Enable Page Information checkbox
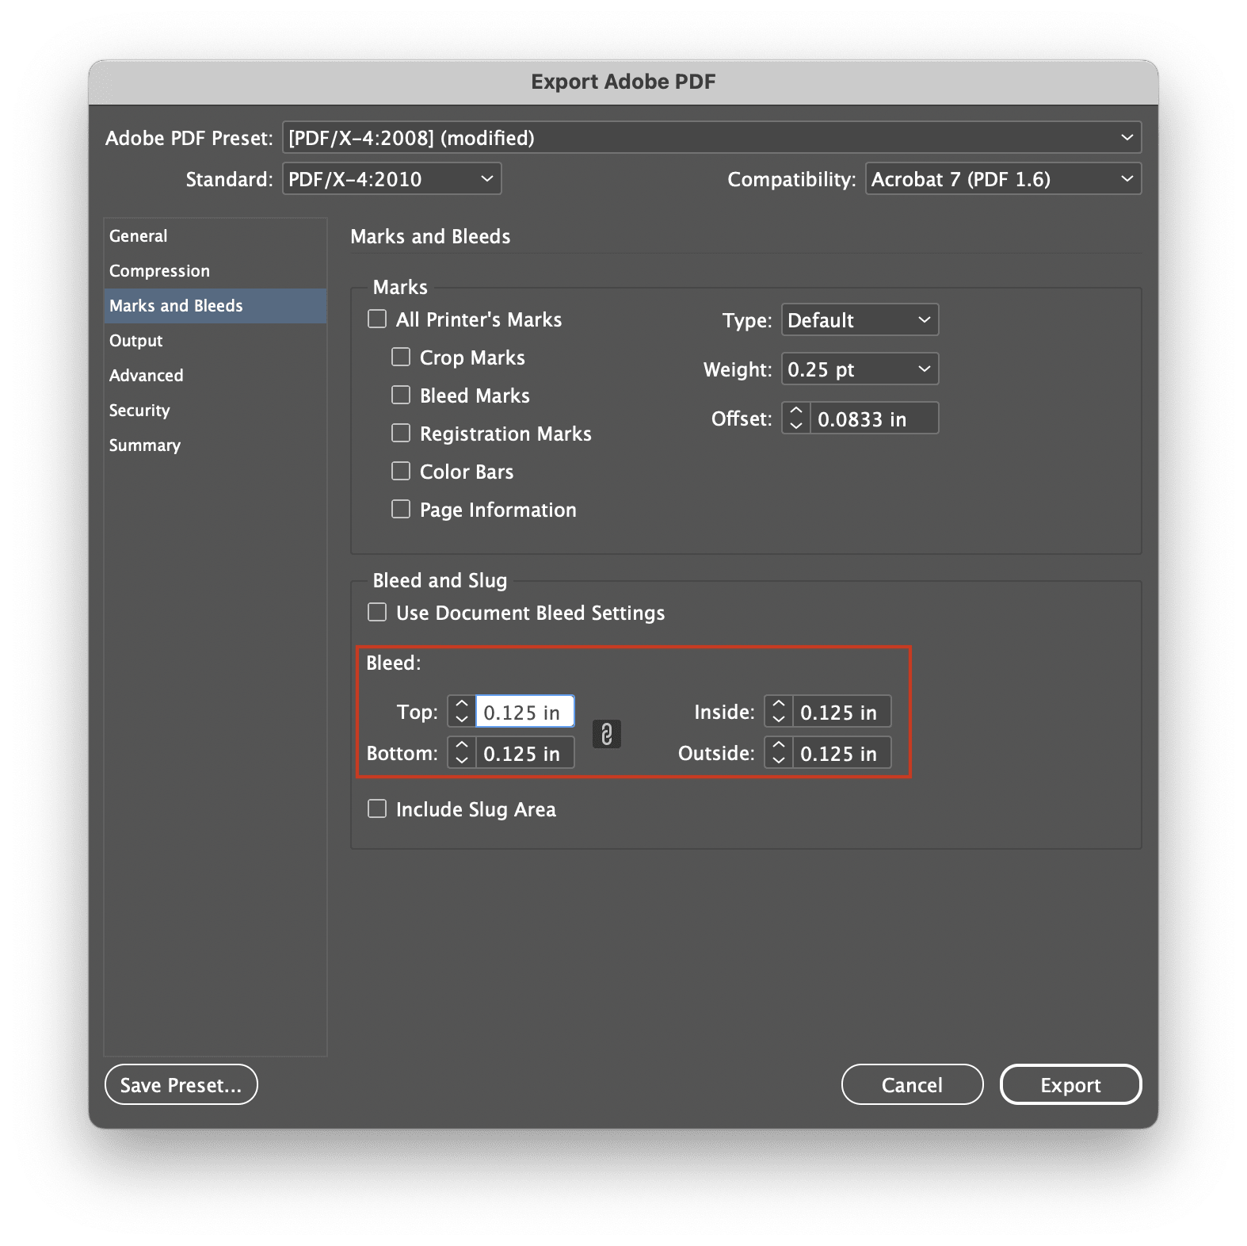Viewport: 1247px width, 1246px height. pyautogui.click(x=401, y=509)
